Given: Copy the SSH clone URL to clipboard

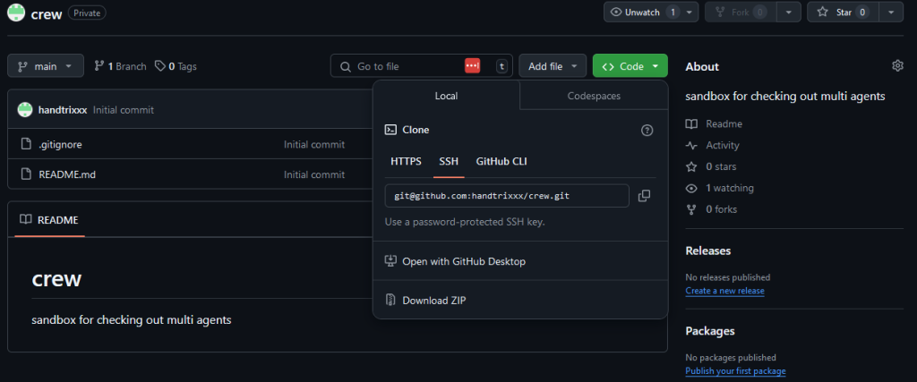Looking at the screenshot, I should point(644,196).
